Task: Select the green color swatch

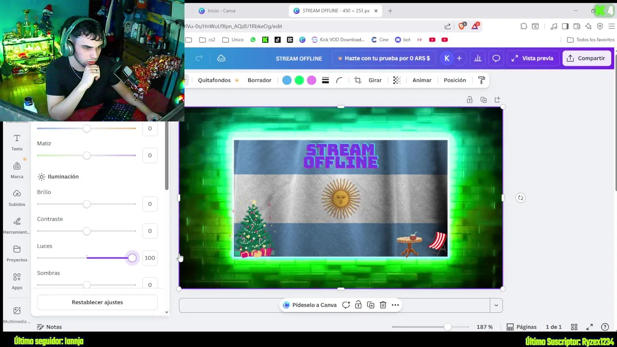Action: [299, 80]
